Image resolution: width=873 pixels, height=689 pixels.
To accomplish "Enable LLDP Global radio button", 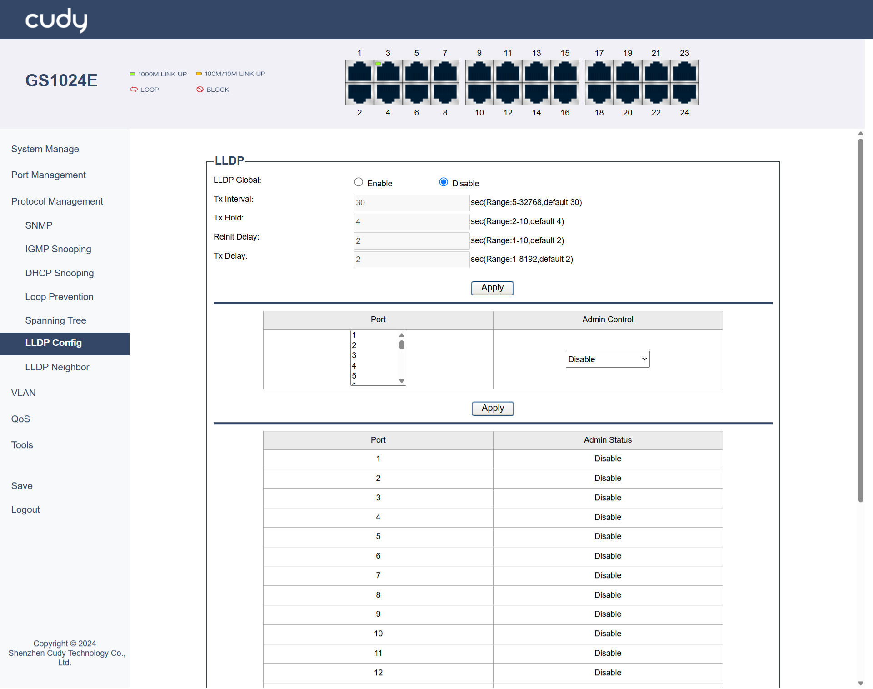I will click(x=359, y=182).
